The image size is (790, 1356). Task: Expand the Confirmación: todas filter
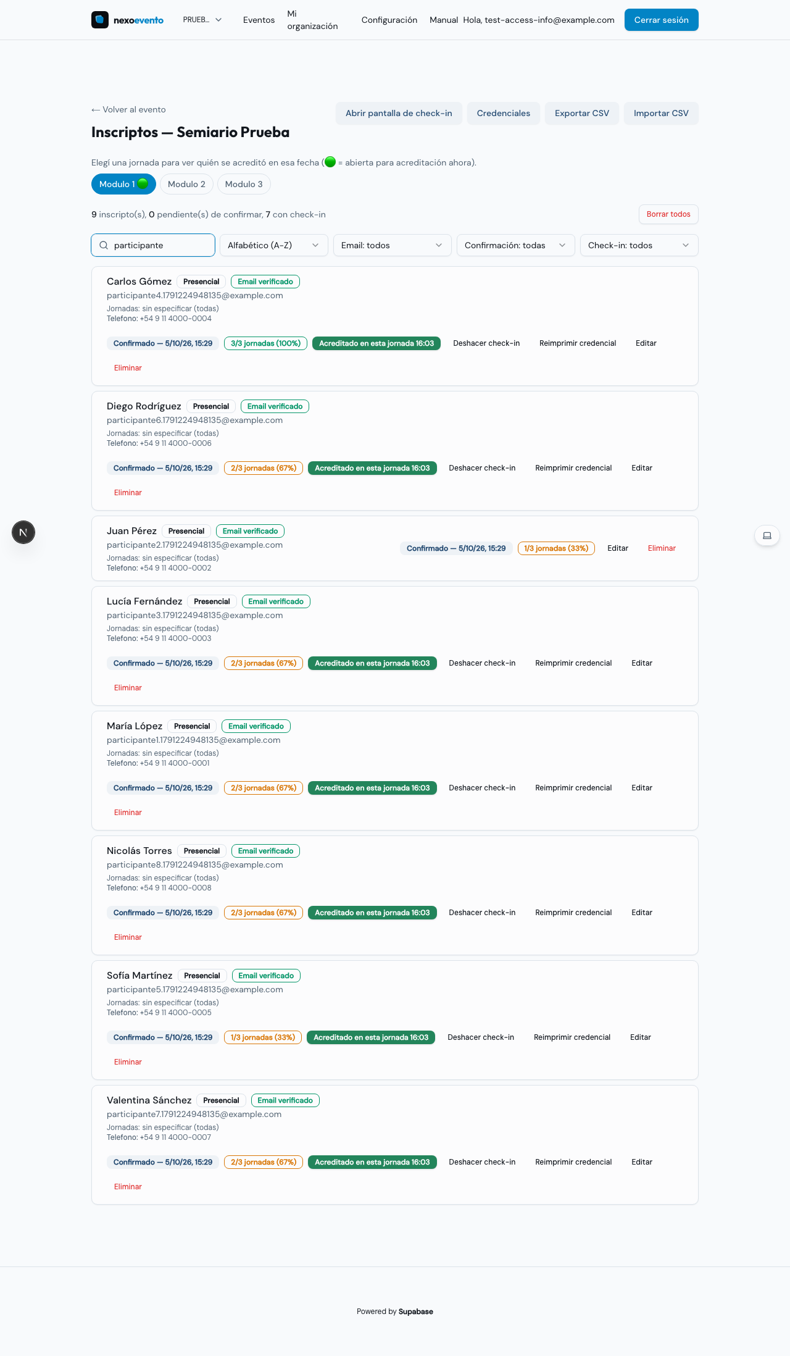pyautogui.click(x=516, y=245)
